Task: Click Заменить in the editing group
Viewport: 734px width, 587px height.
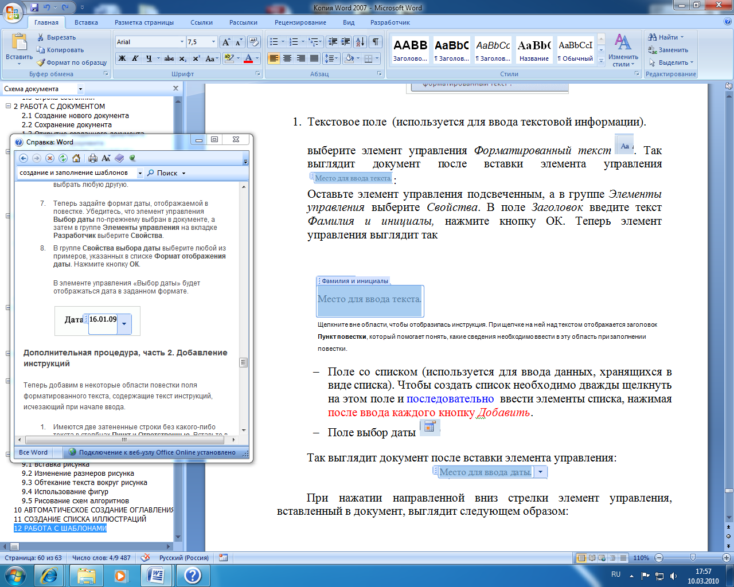Action: click(668, 50)
